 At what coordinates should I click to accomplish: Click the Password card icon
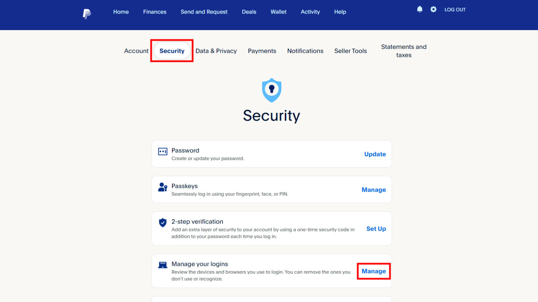tap(163, 151)
